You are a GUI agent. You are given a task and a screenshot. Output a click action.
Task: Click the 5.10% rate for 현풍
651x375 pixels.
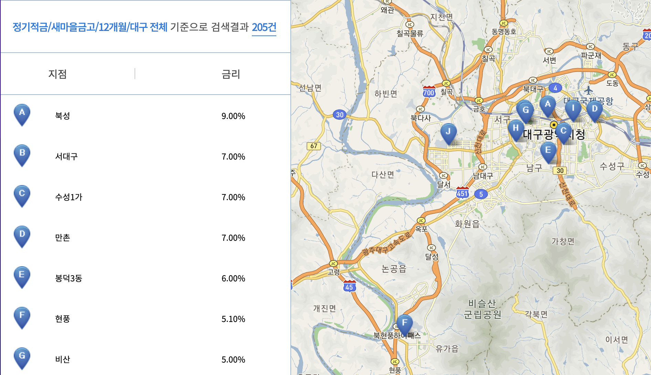[233, 319]
